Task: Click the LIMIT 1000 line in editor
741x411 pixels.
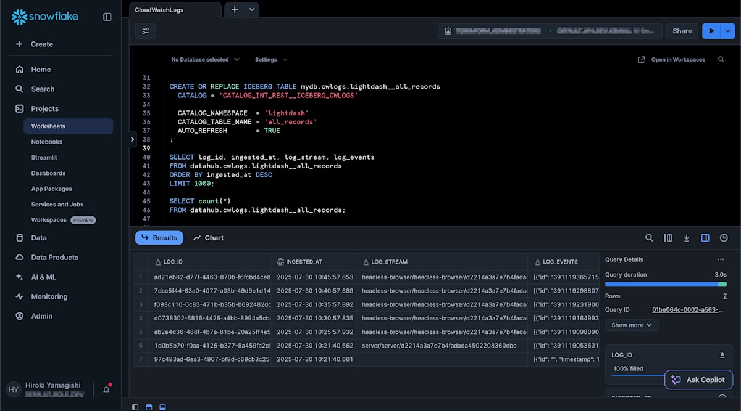Action: tap(191, 184)
